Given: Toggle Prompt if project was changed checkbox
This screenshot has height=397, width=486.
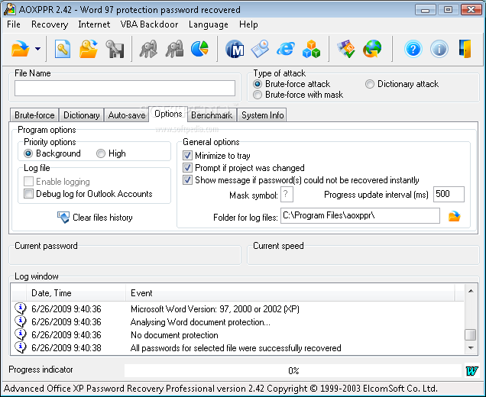Looking at the screenshot, I should [187, 168].
